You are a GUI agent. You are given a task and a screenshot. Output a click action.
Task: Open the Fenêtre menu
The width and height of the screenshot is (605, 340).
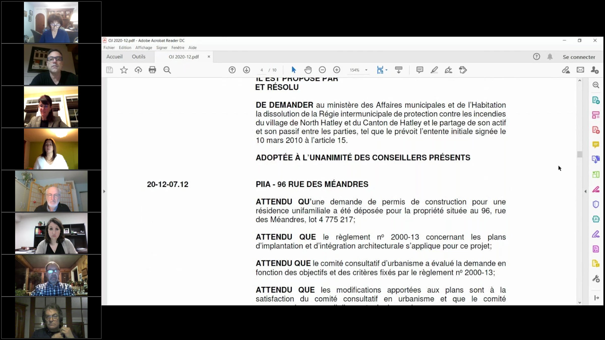click(x=178, y=48)
